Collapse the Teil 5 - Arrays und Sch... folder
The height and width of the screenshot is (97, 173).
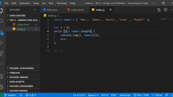tap(23, 20)
